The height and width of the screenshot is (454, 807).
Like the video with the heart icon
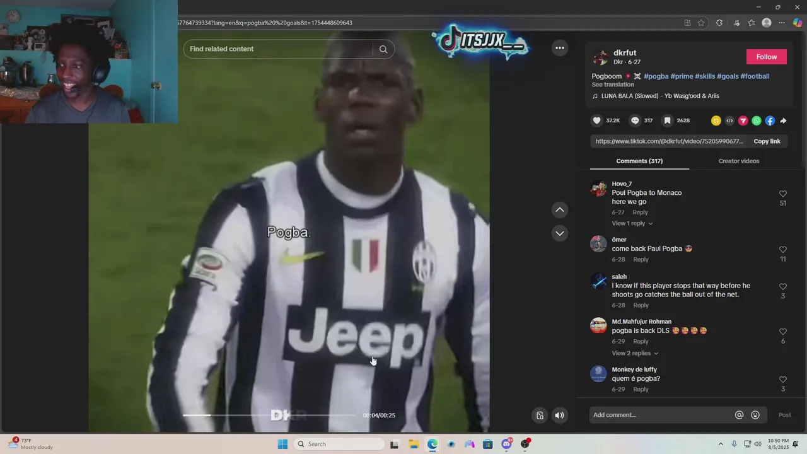click(597, 120)
